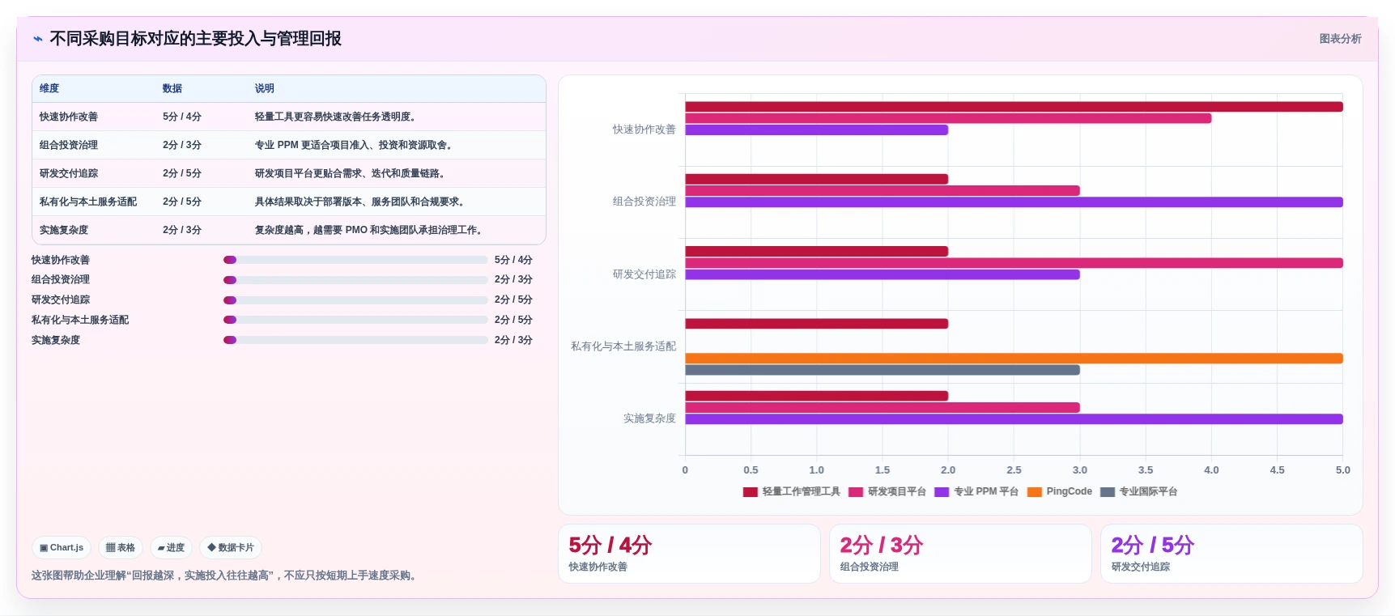This screenshot has height=616, width=1395.
Task: Select table cell 快速协作改善
Action: 69,117
